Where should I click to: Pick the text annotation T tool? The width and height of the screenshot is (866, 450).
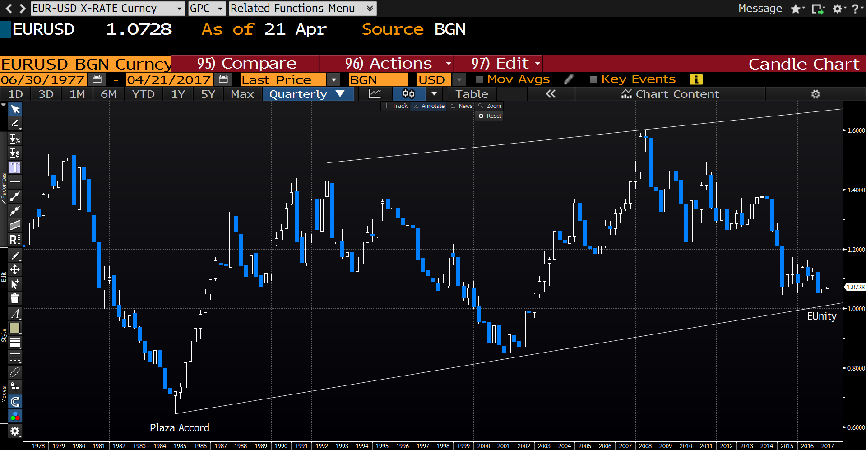15,167
